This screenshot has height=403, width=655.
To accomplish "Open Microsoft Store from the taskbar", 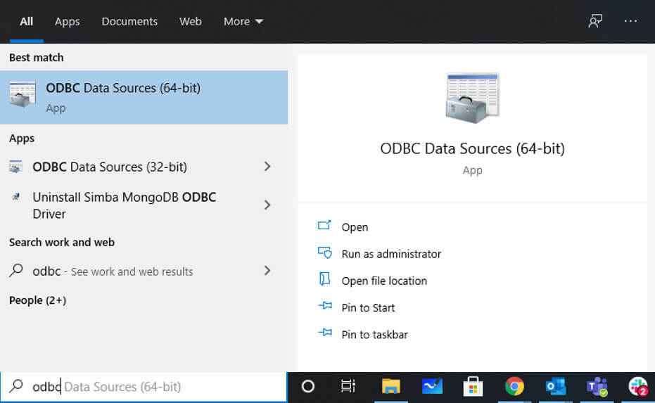I will point(473,387).
